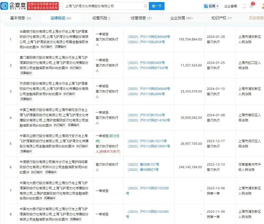The image size is (264, 224).
Task: Switch to the 法律诉讼 tab
Action: click(61, 18)
